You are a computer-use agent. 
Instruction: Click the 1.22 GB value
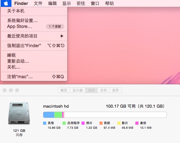click(x=92, y=128)
